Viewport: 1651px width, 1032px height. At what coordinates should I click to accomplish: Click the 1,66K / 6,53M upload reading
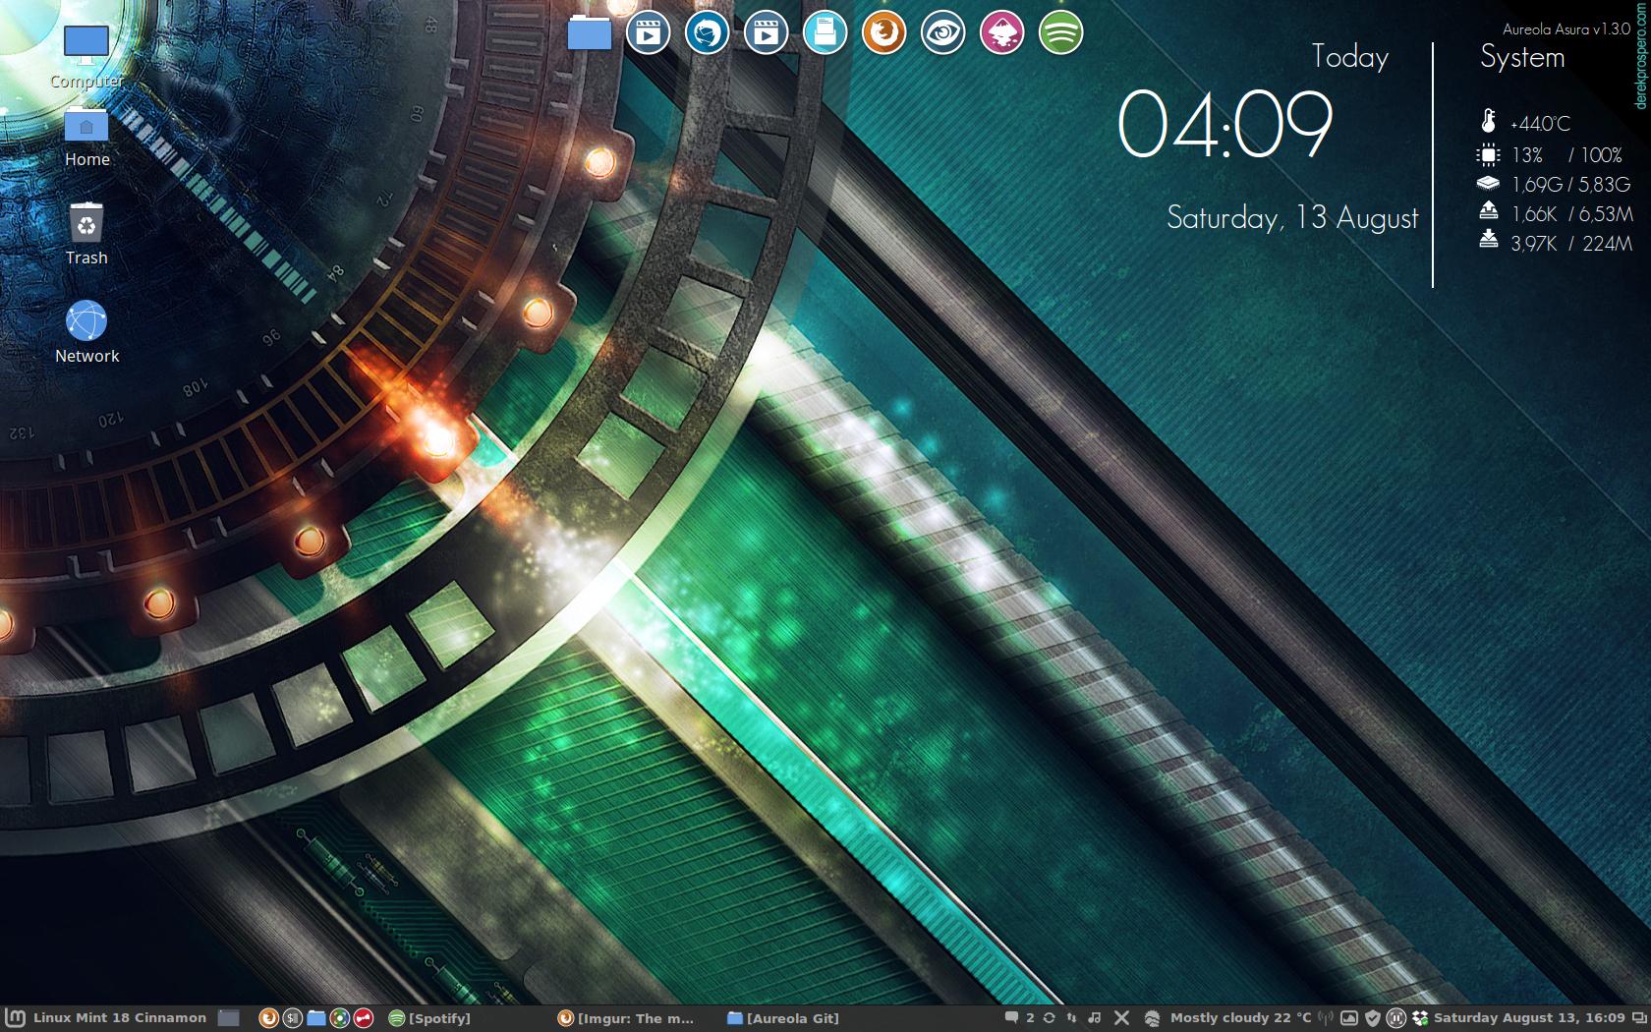pyautogui.click(x=1572, y=214)
